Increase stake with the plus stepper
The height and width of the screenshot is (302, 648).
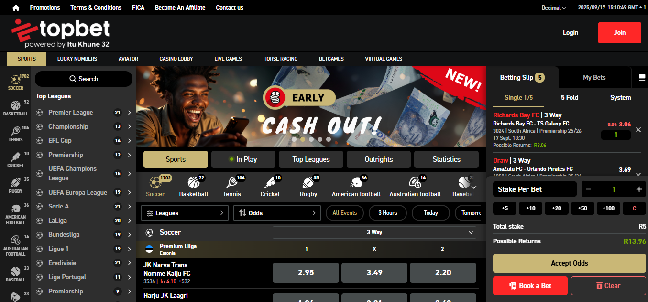pos(638,189)
